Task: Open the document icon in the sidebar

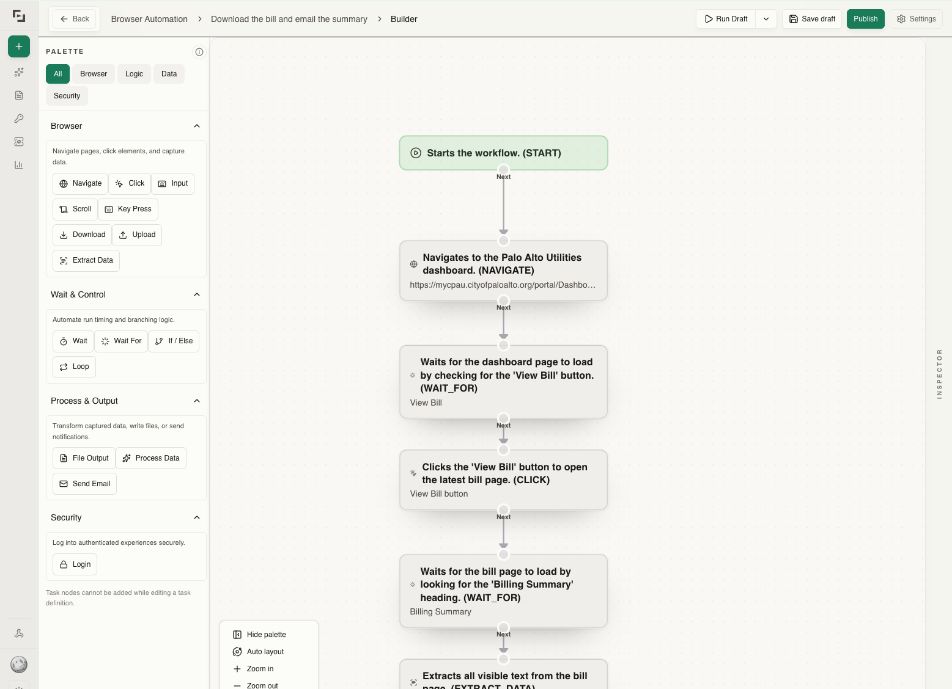Action: [x=19, y=95]
